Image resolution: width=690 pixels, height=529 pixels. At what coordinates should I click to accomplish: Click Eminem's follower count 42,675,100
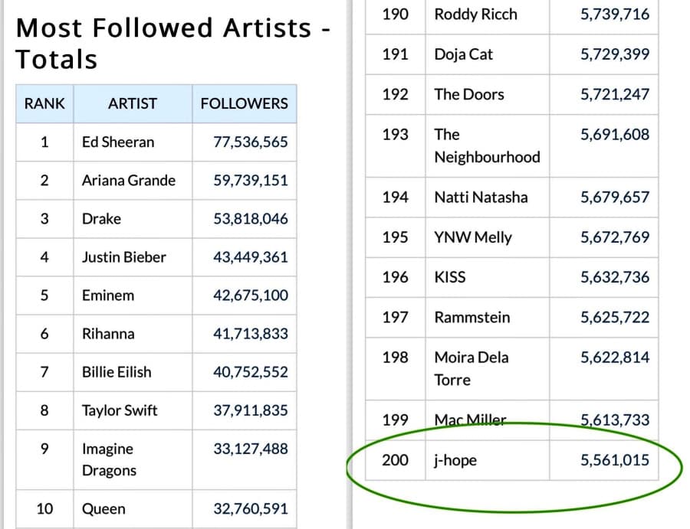(x=251, y=295)
